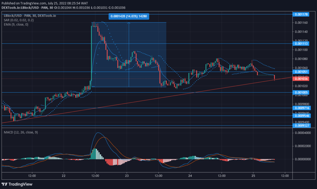The width and height of the screenshot is (317, 189).
Task: Select the MACD (12, 26, close, 9) label
Action: (21, 132)
